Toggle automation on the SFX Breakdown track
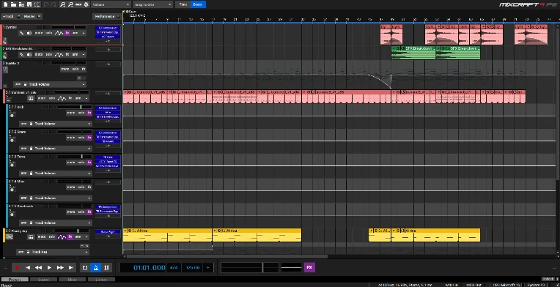Viewport: 560px width, 287px height. [x=59, y=55]
